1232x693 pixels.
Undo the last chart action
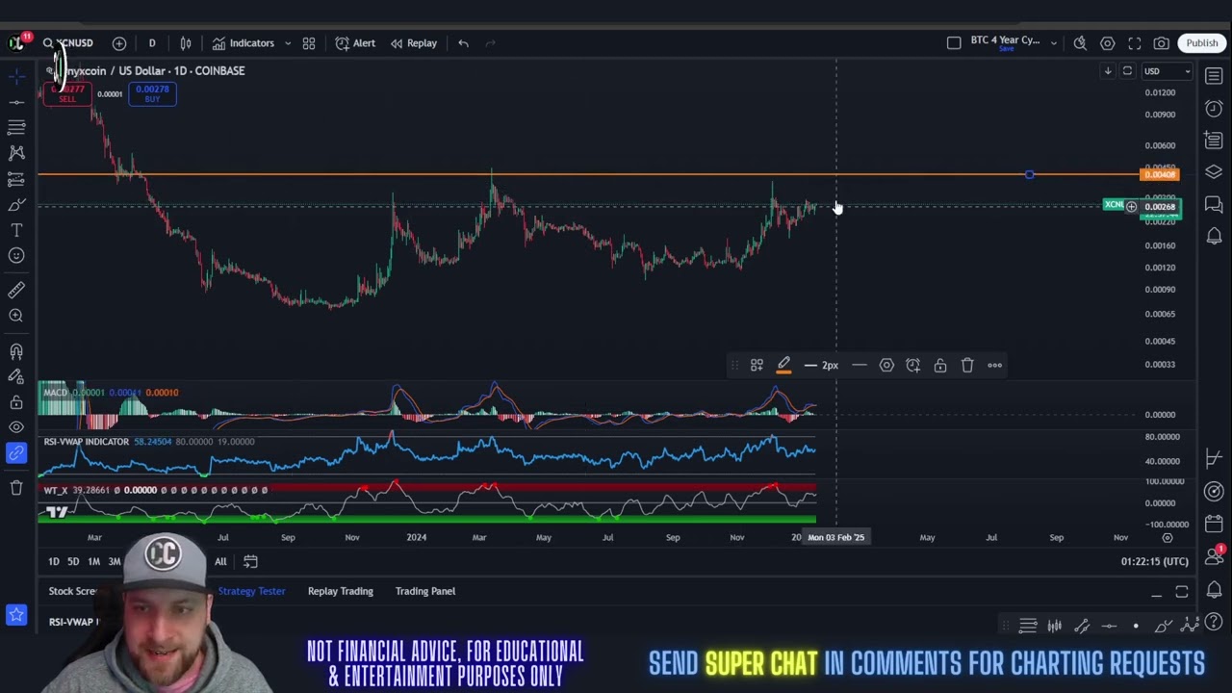click(463, 43)
